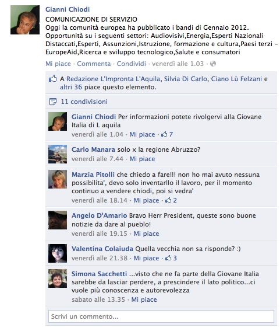Open Carlo Manara's profile thumbnail
The width and height of the screenshot is (280, 331).
58,154
